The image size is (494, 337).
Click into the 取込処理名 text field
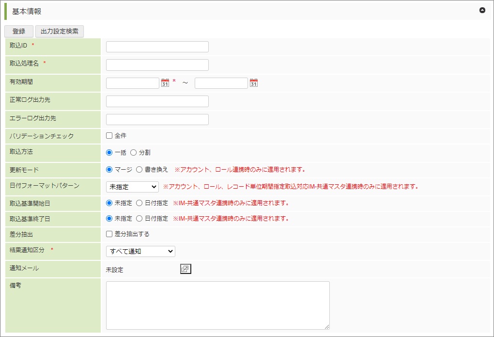click(x=157, y=65)
